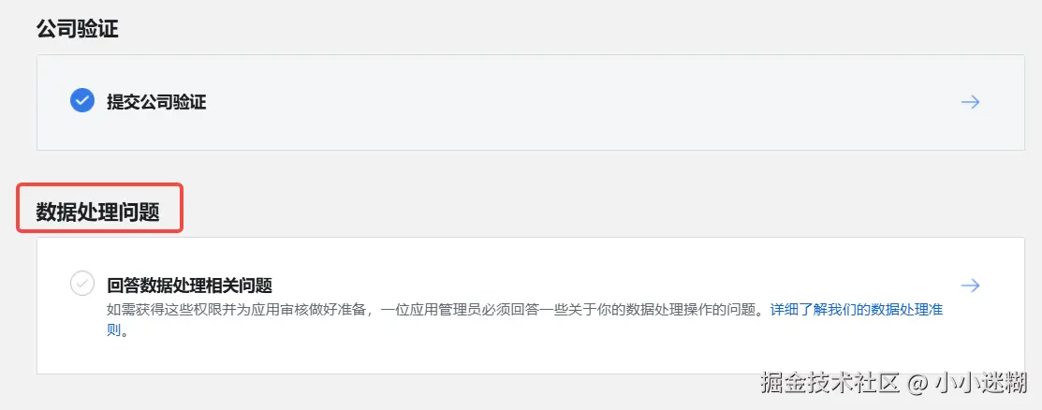Image resolution: width=1042 pixels, height=410 pixels.
Task: Click the arrow on the 提交公司验证 row
Action: (x=970, y=102)
